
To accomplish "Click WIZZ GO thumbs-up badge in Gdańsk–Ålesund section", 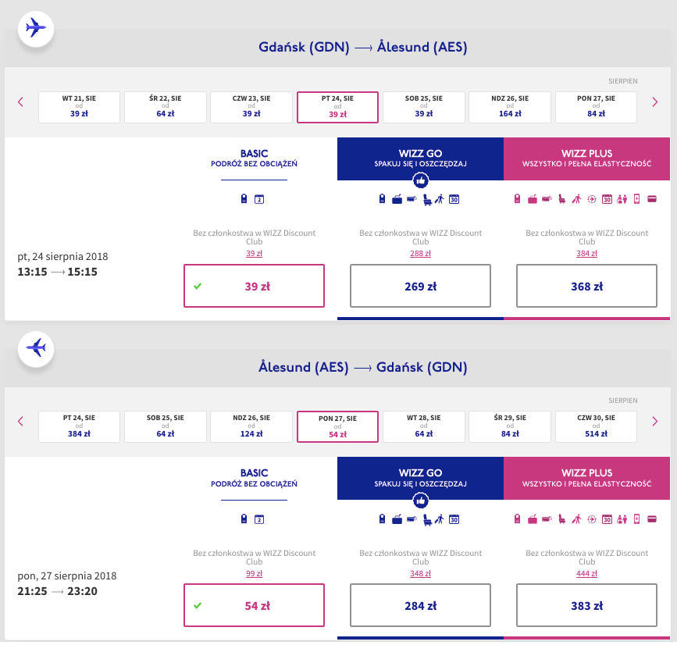I will [421, 180].
